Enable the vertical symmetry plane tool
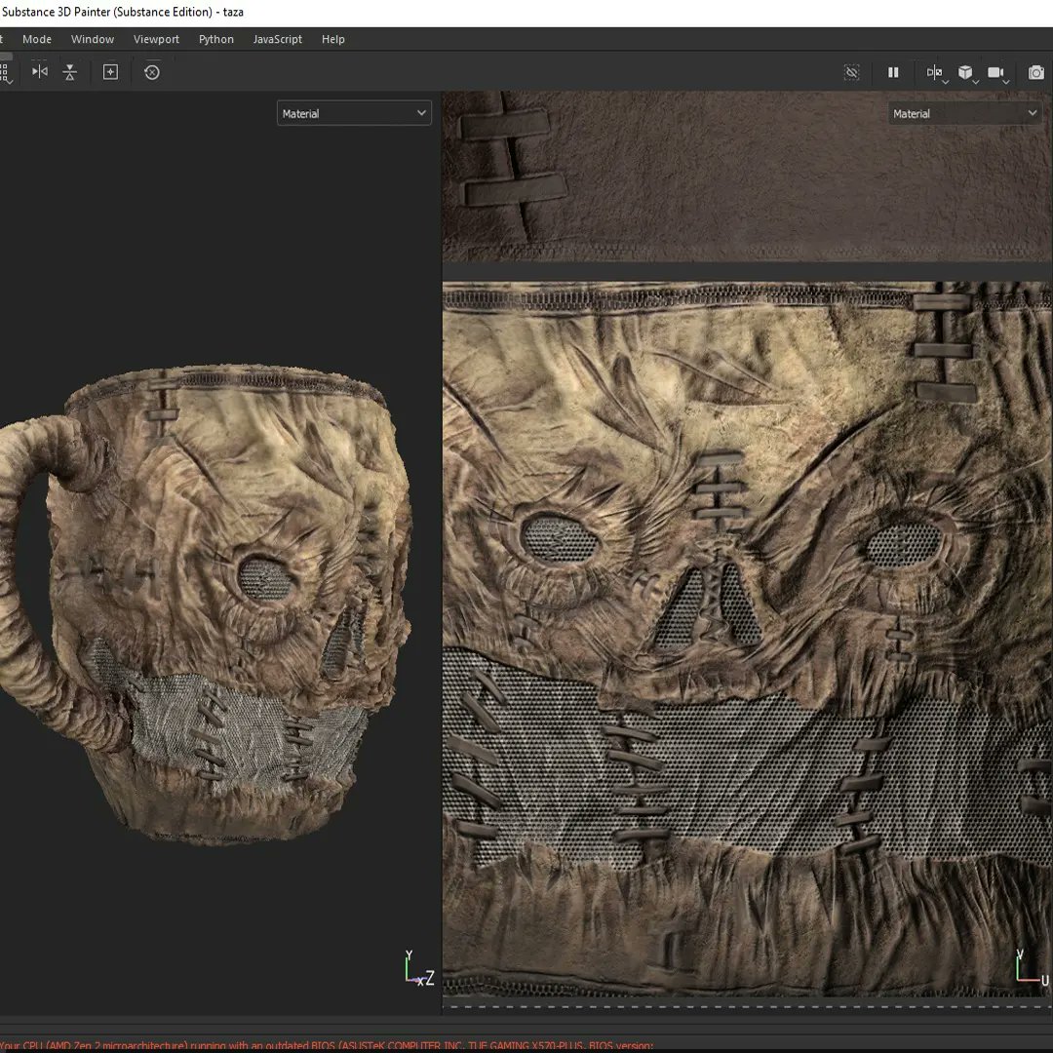 [x=70, y=72]
